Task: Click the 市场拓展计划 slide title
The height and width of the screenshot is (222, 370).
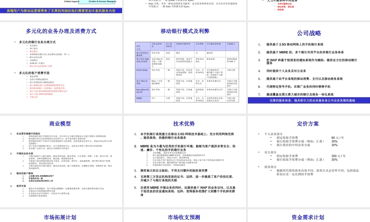Action: point(60,217)
